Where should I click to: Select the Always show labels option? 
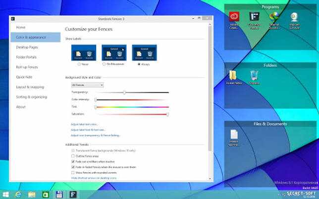[x=139, y=64]
